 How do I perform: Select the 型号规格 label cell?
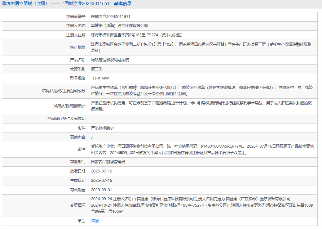click(x=45, y=78)
